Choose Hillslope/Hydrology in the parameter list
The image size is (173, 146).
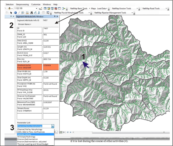click(x=26, y=137)
